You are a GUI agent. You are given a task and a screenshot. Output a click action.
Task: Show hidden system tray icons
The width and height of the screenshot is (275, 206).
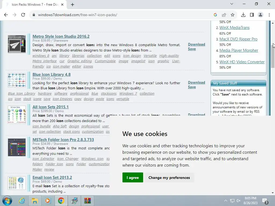tap(226, 201)
